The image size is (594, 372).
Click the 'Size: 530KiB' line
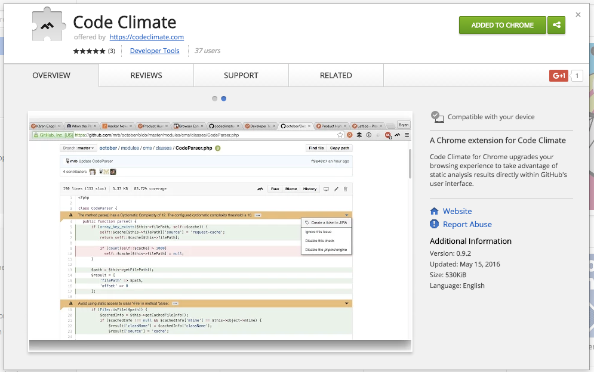[448, 275]
